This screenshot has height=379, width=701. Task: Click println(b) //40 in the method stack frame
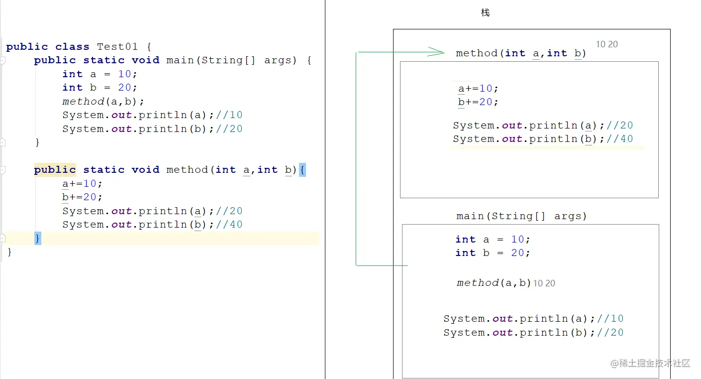tap(543, 139)
